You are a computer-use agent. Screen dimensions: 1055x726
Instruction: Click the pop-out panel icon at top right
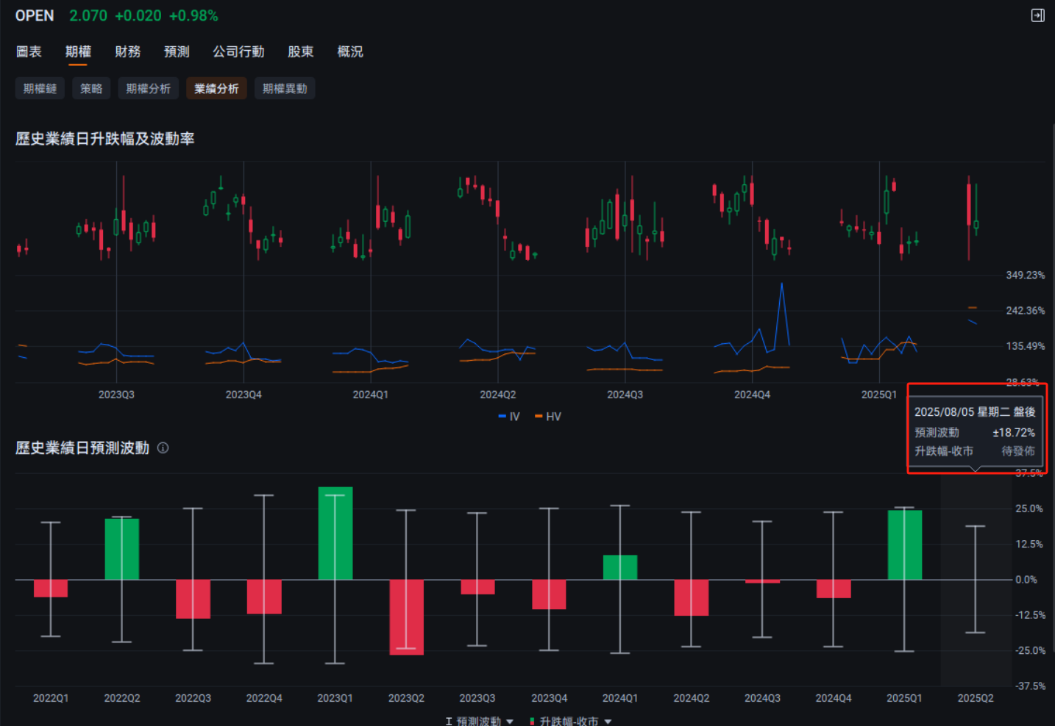point(1037,15)
